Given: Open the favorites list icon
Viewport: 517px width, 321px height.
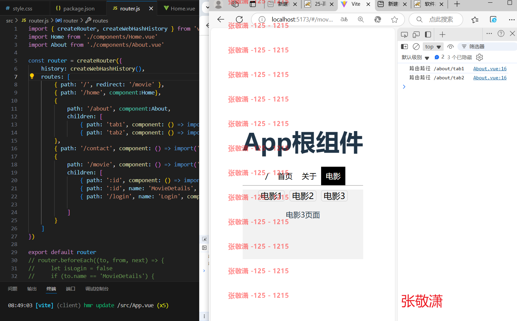Looking at the screenshot, I should (x=475, y=19).
